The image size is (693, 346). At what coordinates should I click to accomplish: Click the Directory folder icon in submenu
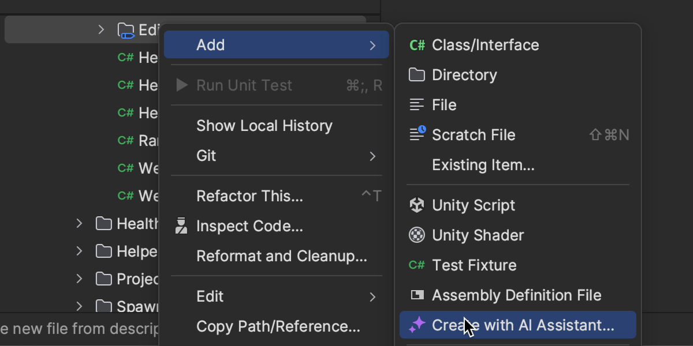(x=417, y=75)
